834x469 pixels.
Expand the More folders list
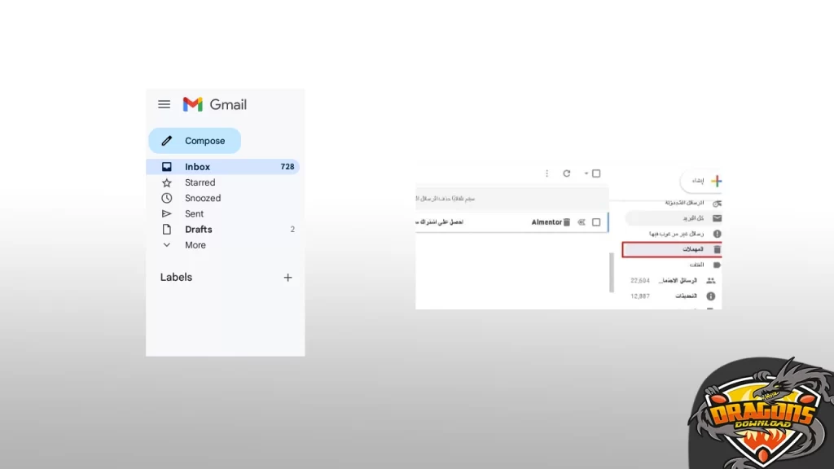[195, 245]
